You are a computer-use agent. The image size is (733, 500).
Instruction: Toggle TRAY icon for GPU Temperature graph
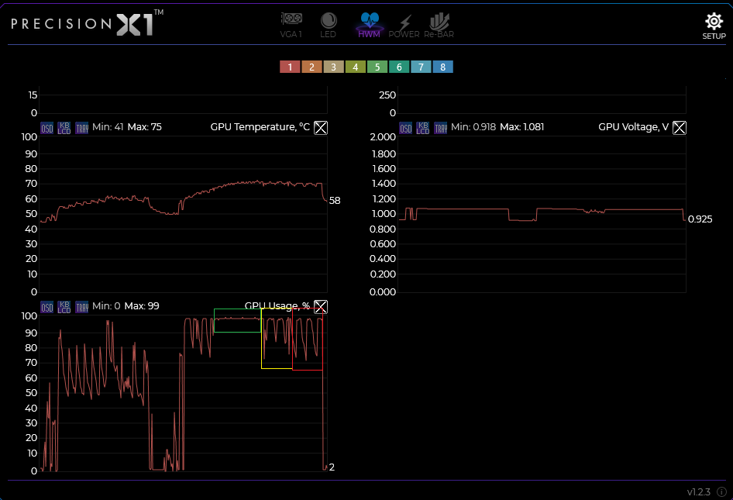click(82, 128)
